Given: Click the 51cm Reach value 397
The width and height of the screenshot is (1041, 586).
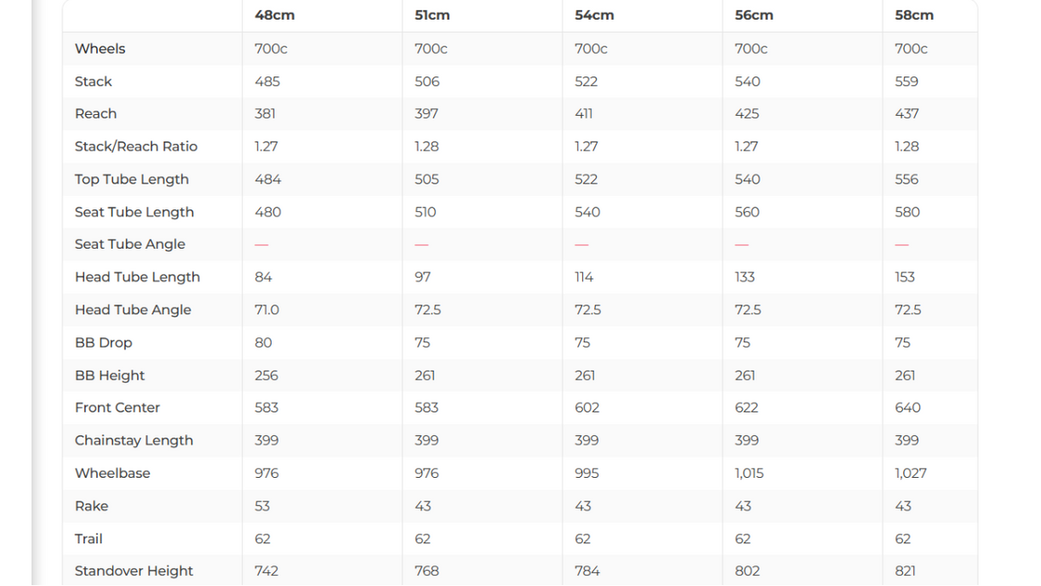Looking at the screenshot, I should coord(426,114).
